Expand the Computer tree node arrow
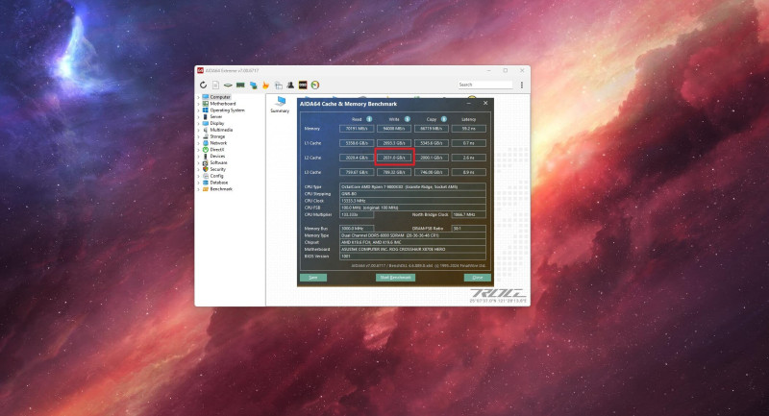This screenshot has width=769, height=416. coord(199,97)
